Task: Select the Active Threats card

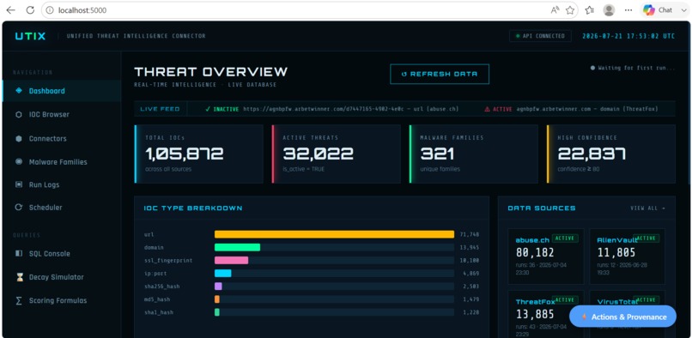Action: pyautogui.click(x=337, y=154)
